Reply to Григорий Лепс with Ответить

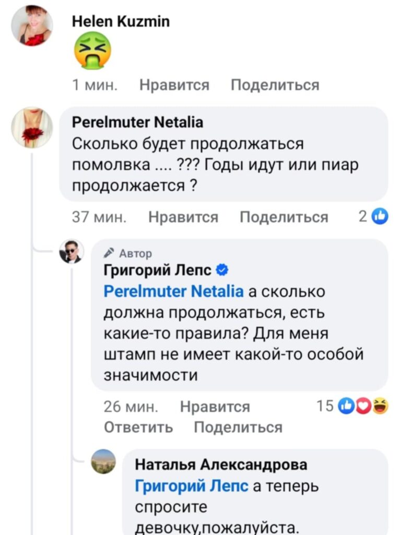pos(138,427)
